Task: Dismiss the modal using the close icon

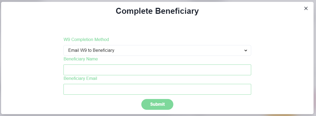Action: [306, 8]
